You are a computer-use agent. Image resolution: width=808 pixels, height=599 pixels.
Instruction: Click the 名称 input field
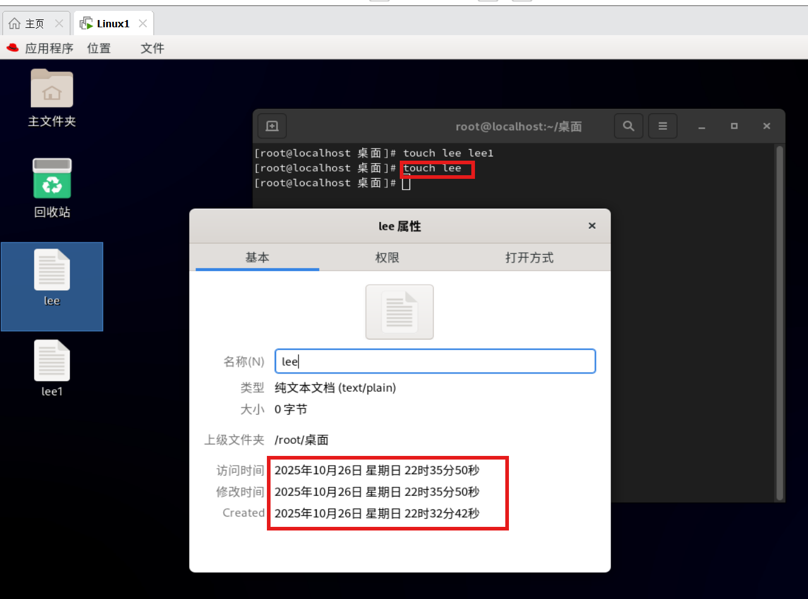coord(435,361)
